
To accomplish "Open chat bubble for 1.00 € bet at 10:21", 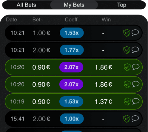I will pos(135,33).
